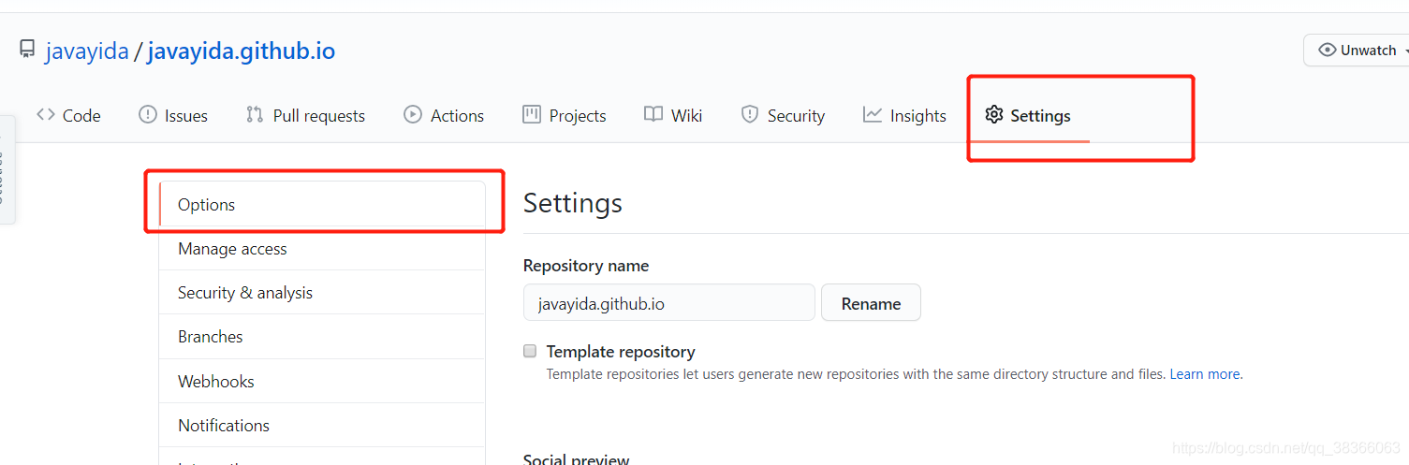Click the Rename button
1409x465 pixels.
coord(871,303)
